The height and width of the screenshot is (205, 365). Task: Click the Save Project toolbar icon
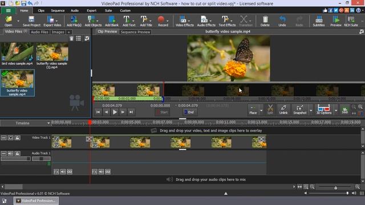coord(31,20)
